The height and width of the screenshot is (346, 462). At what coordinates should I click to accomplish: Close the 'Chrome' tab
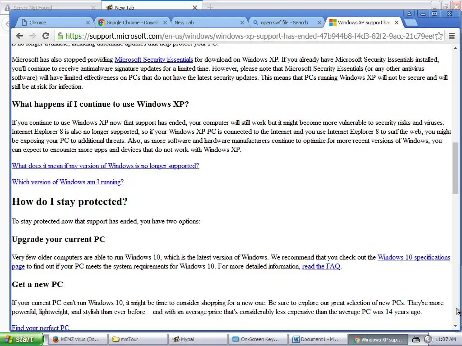[x=88, y=23]
